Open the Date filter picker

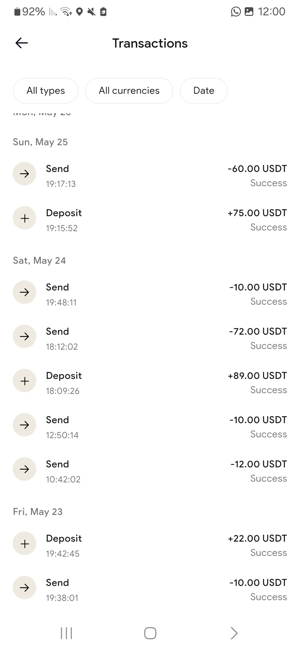coord(204,91)
